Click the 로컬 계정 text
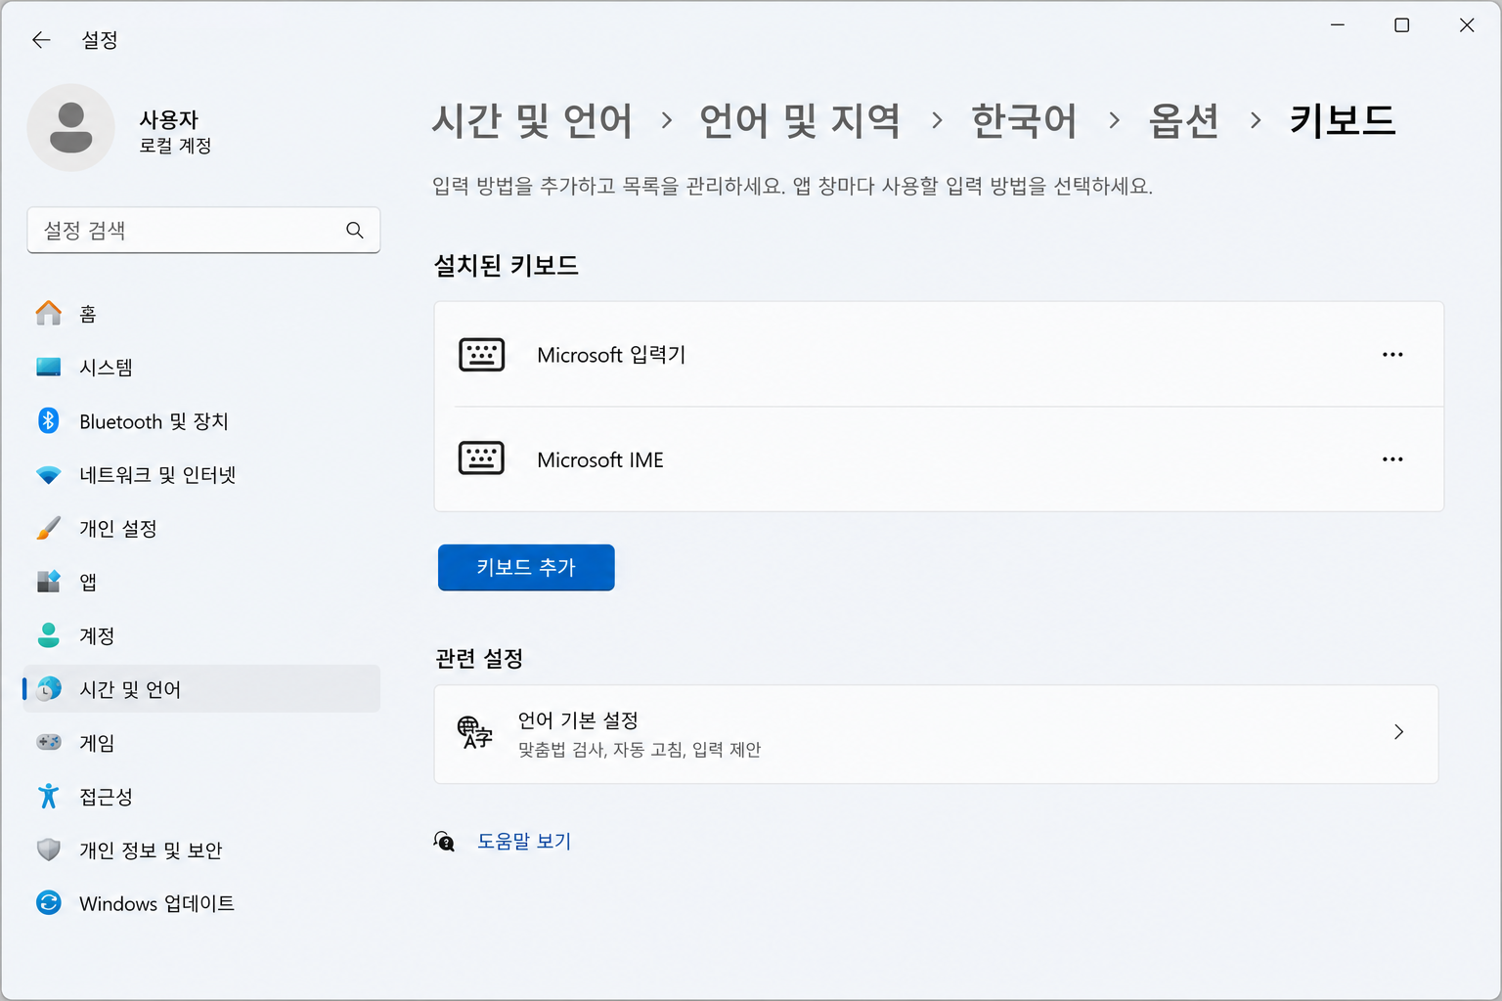1502x1001 pixels. (175, 146)
